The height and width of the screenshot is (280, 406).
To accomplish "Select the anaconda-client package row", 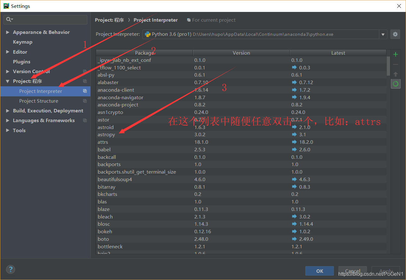I will pyautogui.click(x=241, y=90).
